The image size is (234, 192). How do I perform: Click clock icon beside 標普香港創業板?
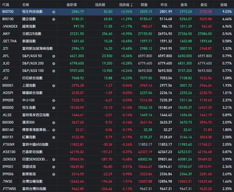click(54, 130)
